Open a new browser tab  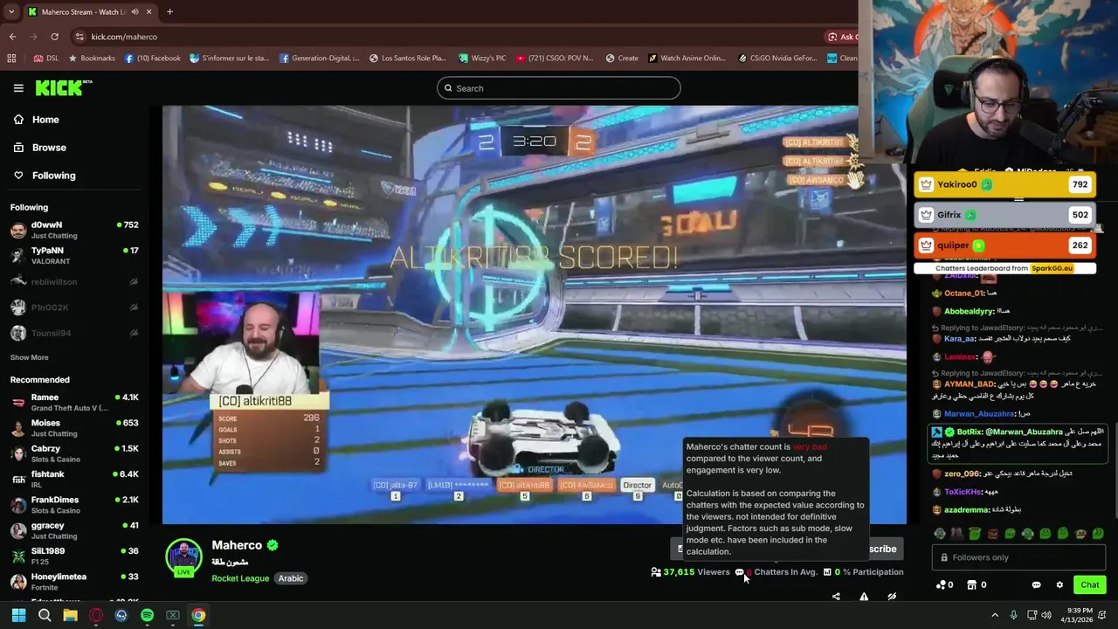tap(169, 12)
